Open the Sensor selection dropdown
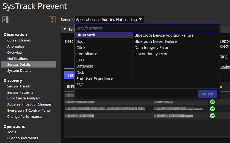 (x=109, y=20)
